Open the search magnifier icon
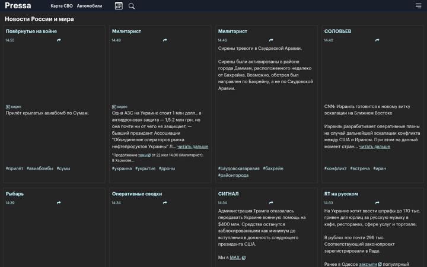Viewport: 427px width, 267px height. coord(132,6)
